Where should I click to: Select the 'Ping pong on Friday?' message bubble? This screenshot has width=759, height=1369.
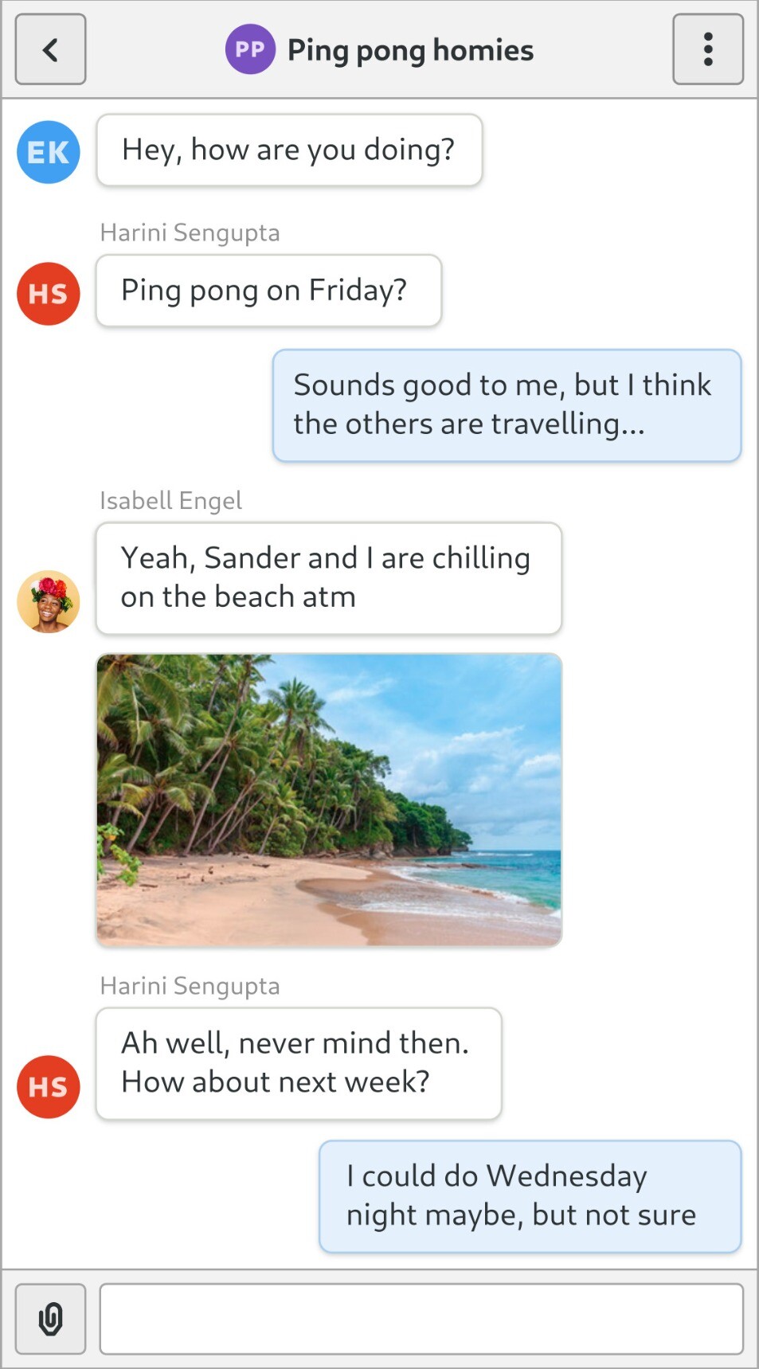(x=268, y=291)
